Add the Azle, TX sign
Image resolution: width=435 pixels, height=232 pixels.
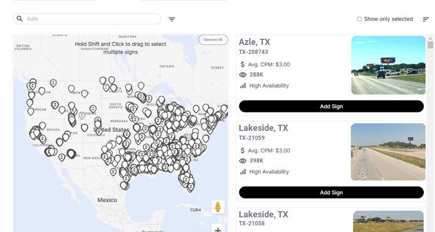[x=331, y=106]
